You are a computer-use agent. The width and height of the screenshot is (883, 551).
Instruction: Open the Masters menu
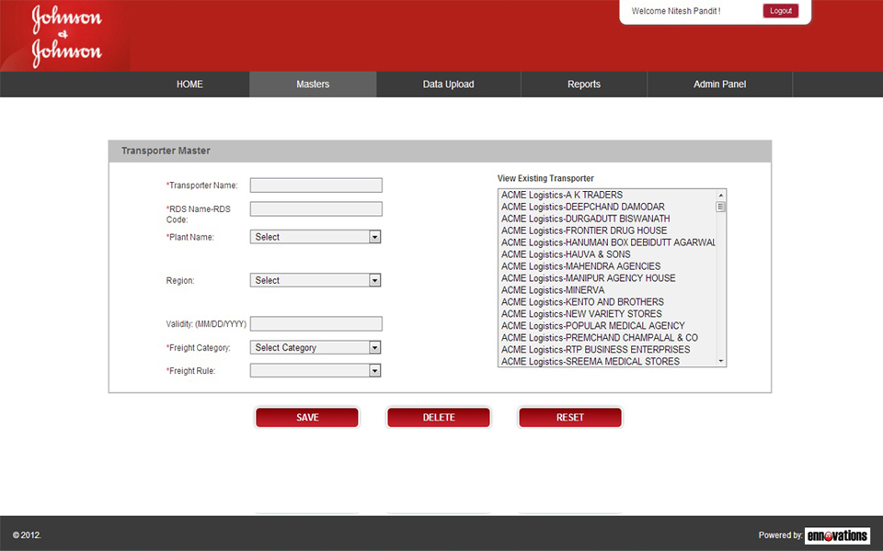pos(313,84)
